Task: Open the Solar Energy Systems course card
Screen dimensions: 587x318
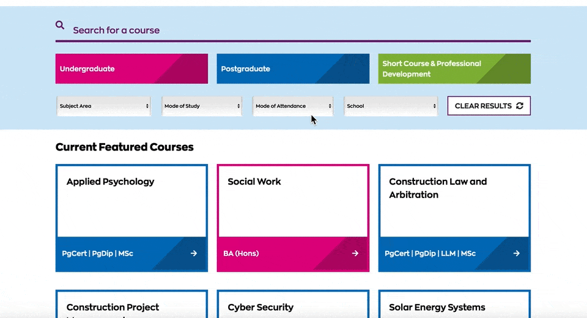Action: (437, 307)
